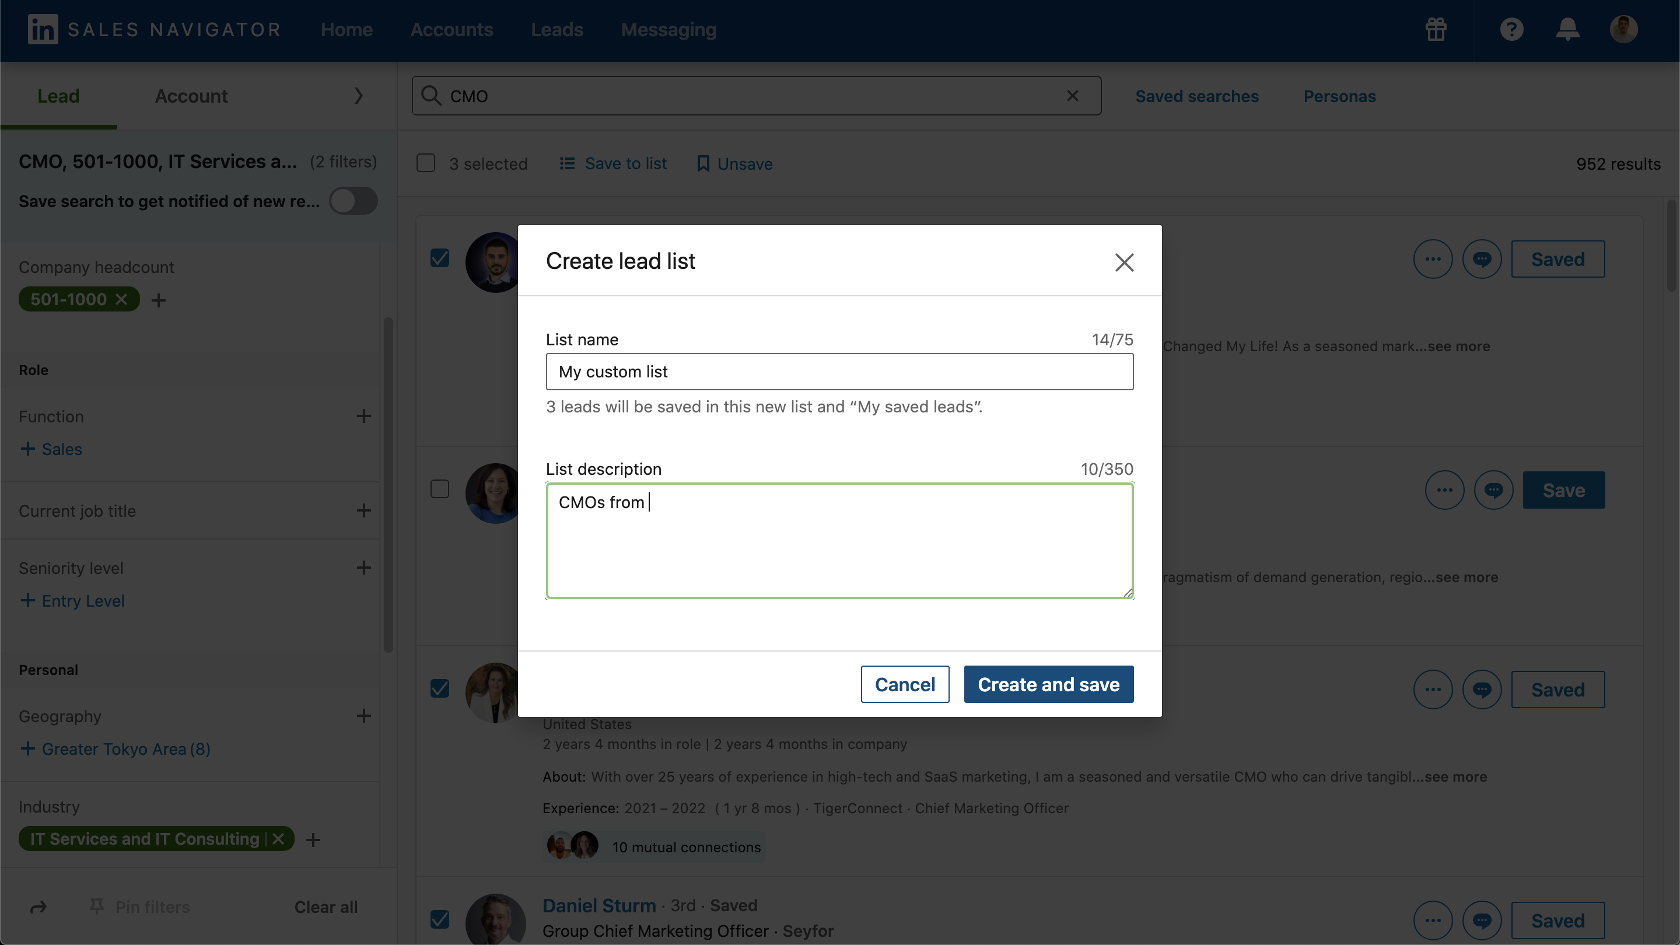Image resolution: width=1680 pixels, height=945 pixels.
Task: Open Saved searches
Action: [1197, 96]
